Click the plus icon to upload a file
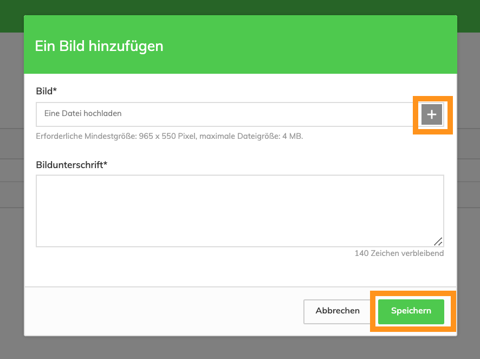This screenshot has height=359, width=480. 432,114
